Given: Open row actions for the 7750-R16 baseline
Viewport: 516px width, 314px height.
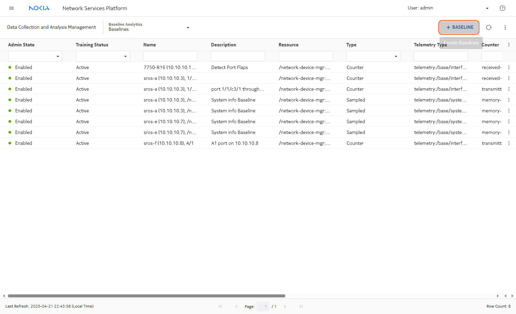Looking at the screenshot, I should pos(509,67).
